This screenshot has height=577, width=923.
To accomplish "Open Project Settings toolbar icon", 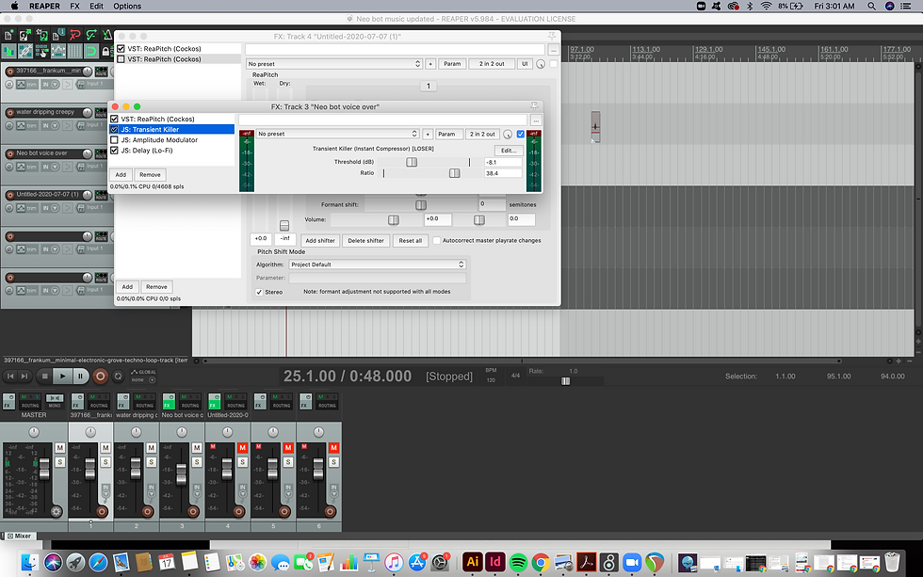I will tap(58, 35).
